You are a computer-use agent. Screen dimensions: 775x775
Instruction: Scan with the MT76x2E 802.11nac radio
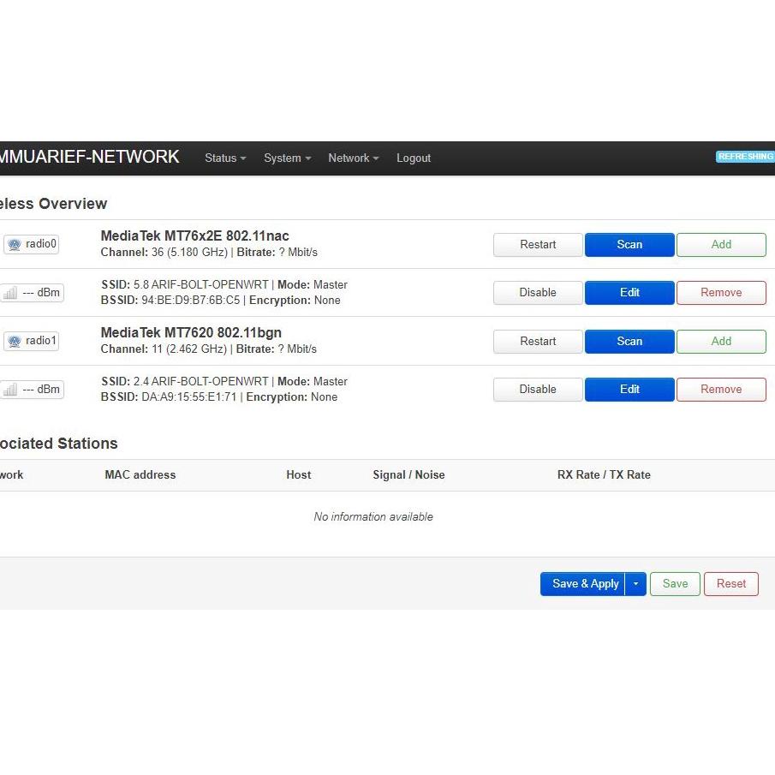click(x=629, y=245)
